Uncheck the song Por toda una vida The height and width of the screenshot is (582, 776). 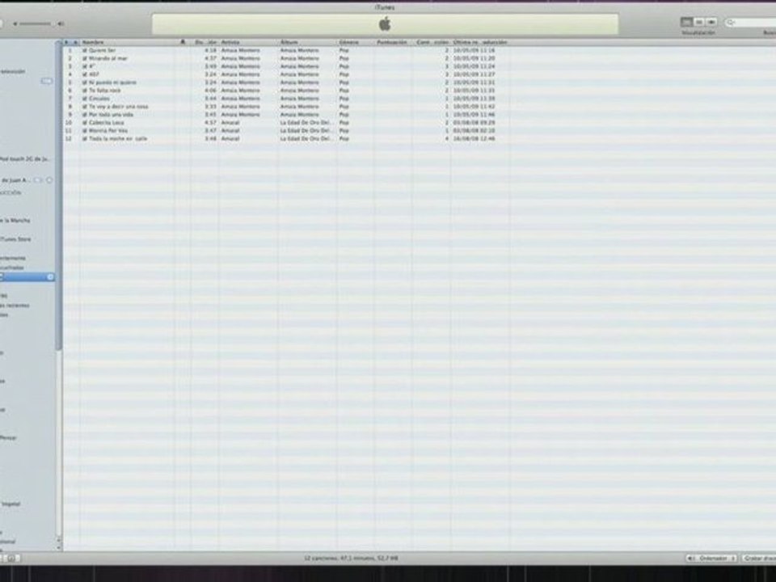pos(85,114)
